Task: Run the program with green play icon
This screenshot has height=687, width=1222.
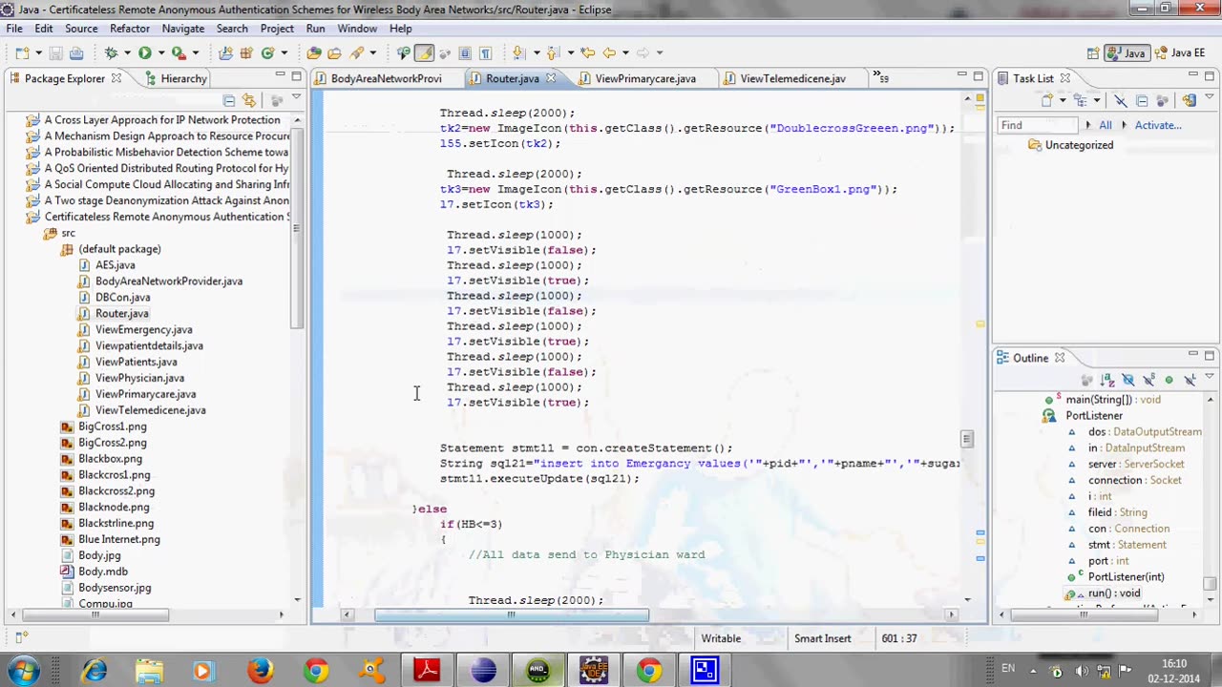Action: point(144,53)
